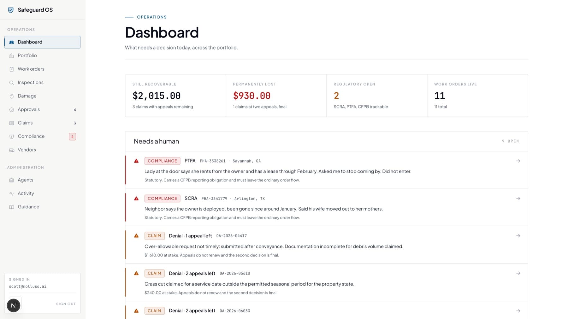The width and height of the screenshot is (568, 319).
Task: Open the Permanently Lost $930.00 card
Action: (276, 96)
